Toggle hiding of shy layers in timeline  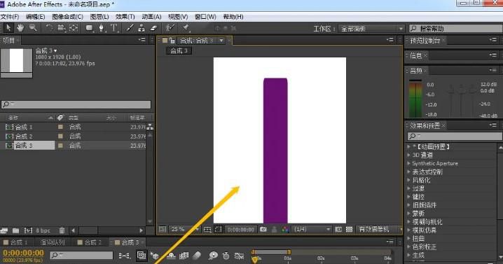point(172,256)
